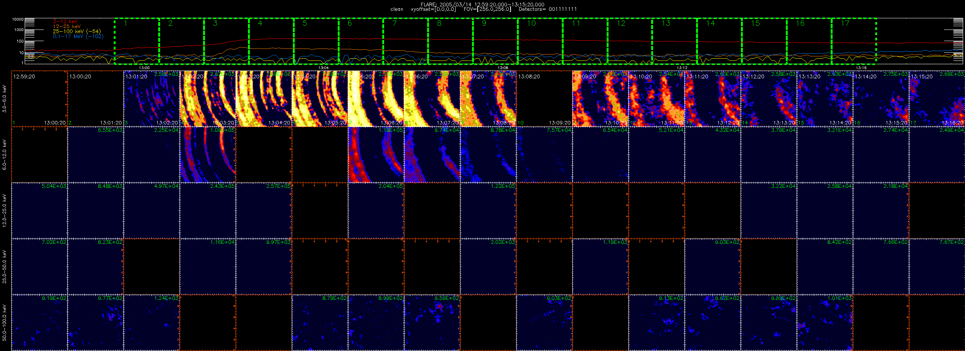This screenshot has height=351, width=965.
Task: Open the 3-6 keV image starting 12:59:20
Action: point(39,99)
